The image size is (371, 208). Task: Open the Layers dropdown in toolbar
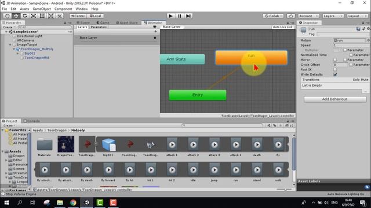coord(333,16)
